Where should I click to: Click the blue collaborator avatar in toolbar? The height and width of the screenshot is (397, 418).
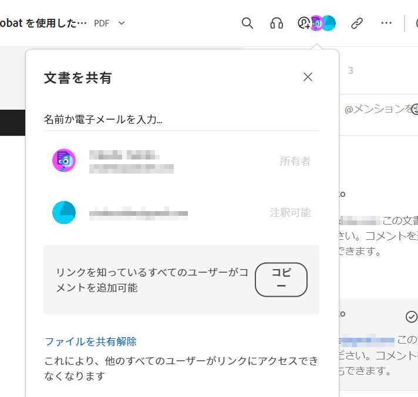(x=329, y=23)
